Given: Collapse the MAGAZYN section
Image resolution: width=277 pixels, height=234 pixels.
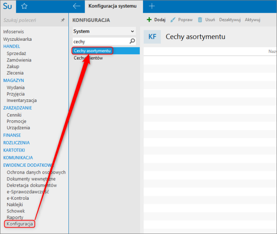Looking at the screenshot, I should [x=13, y=80].
